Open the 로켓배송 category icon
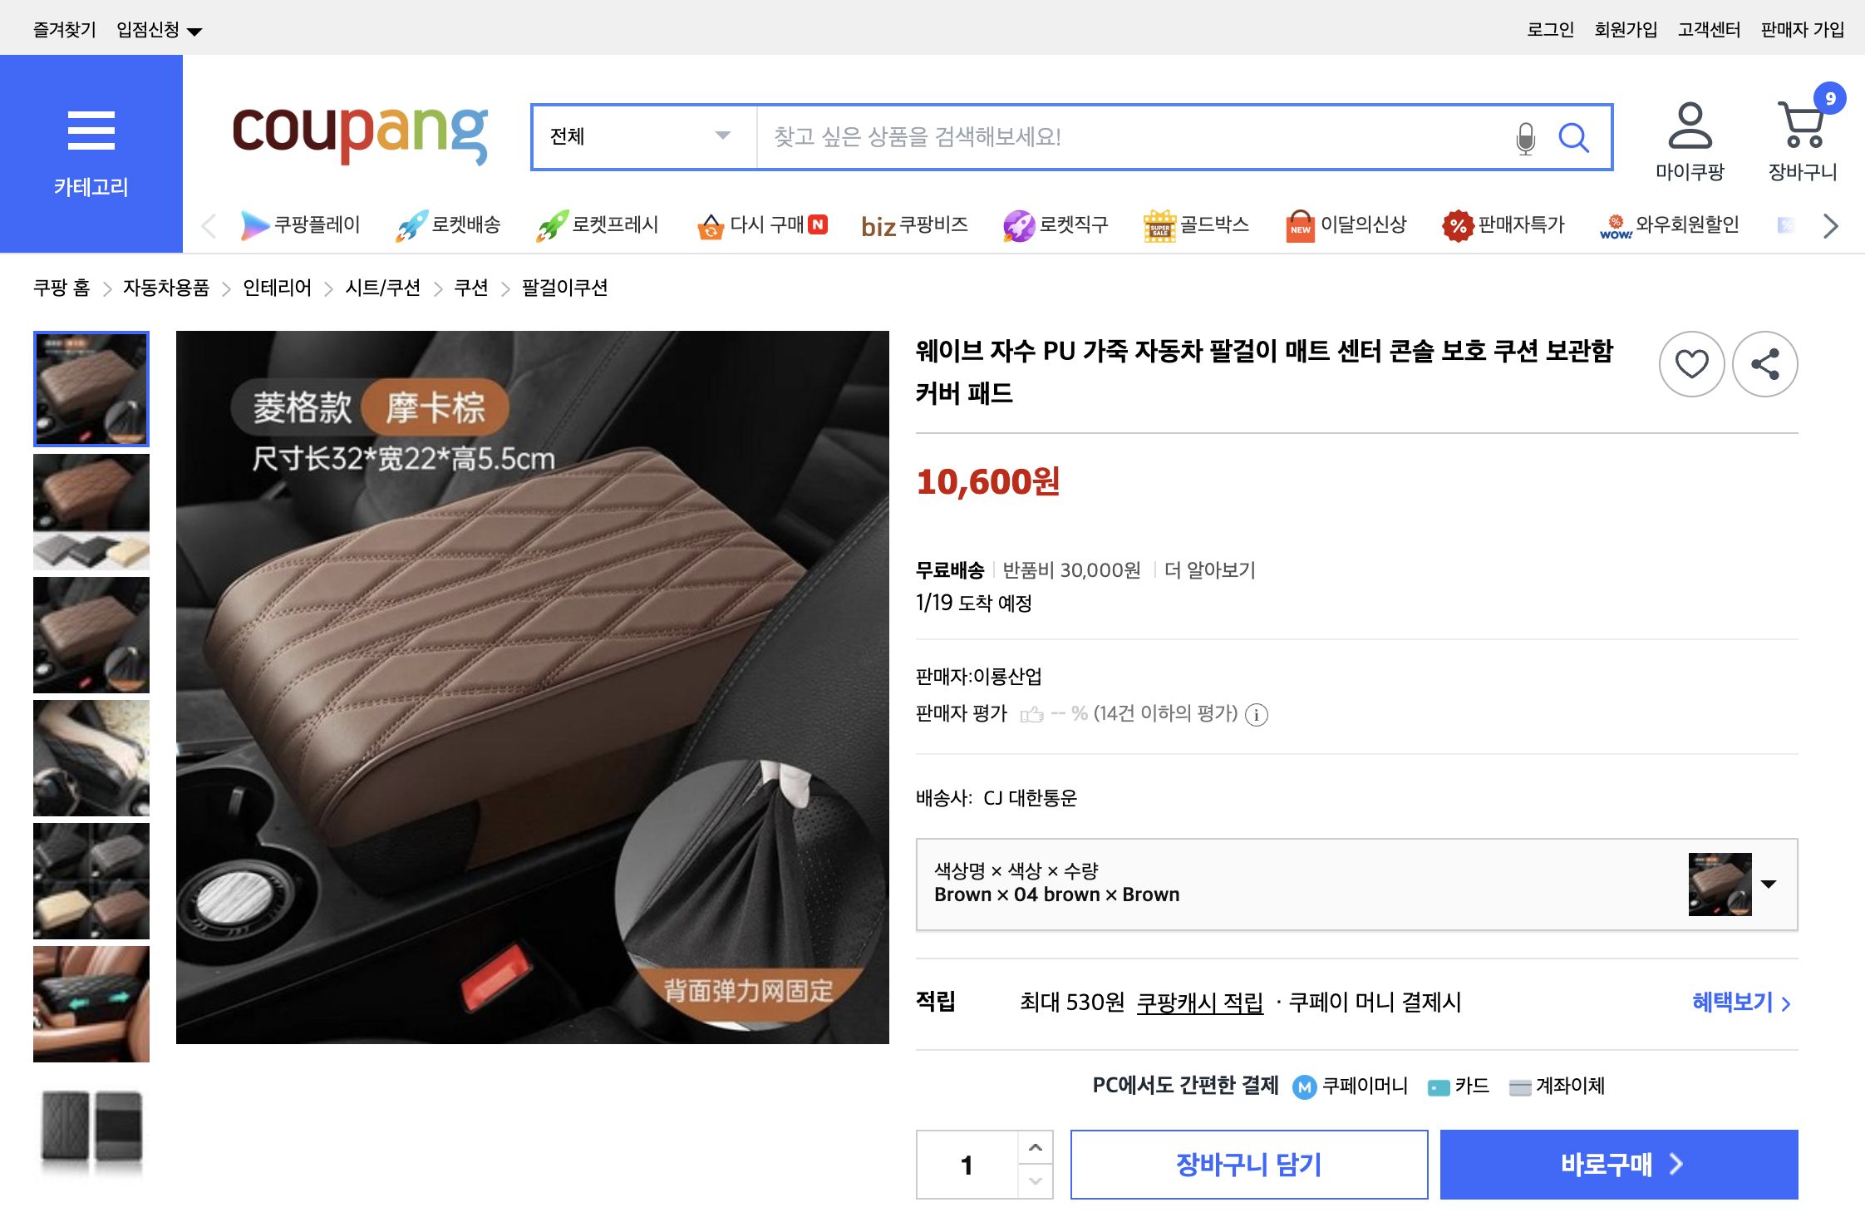The height and width of the screenshot is (1227, 1865). click(449, 224)
